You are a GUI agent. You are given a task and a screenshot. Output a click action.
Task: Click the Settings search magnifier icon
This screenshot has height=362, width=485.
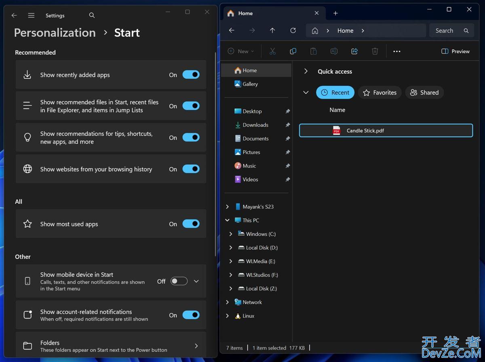tap(92, 15)
